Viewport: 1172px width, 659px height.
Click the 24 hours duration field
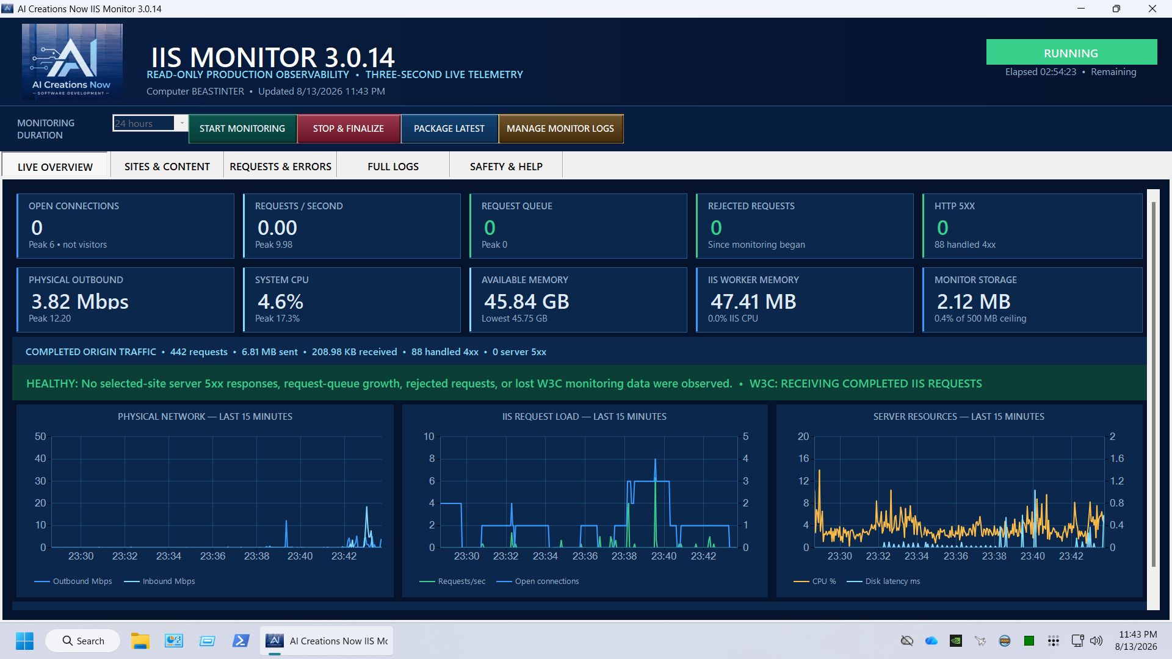144,123
